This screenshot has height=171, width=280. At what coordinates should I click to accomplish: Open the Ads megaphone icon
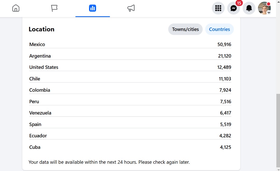pos(131,8)
